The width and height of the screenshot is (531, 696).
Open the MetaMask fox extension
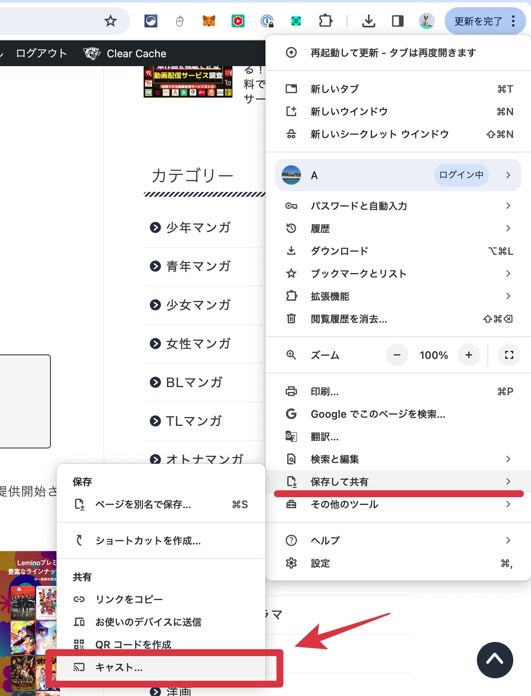209,21
